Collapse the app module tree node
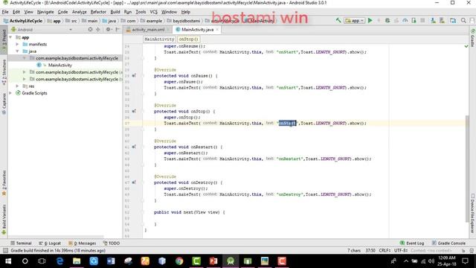Viewport: 476px width, 268px height. 10,37
